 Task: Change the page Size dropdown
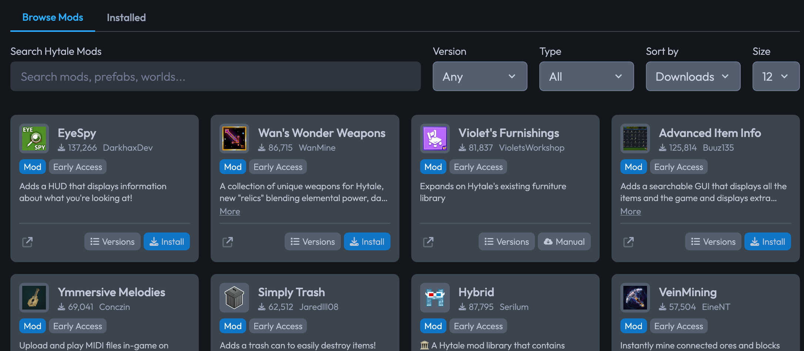(776, 76)
